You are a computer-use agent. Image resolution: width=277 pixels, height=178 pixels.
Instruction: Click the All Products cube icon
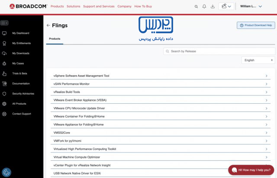pos(4,104)
